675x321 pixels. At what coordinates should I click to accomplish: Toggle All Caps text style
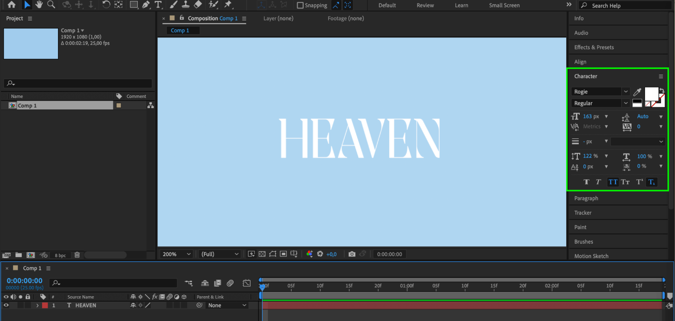[x=613, y=182]
